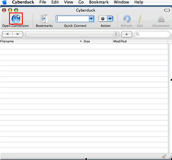Viewport: 172px width, 160px height.
Task: Open the Quick Connect dropdown arrow
Action: coord(91,19)
